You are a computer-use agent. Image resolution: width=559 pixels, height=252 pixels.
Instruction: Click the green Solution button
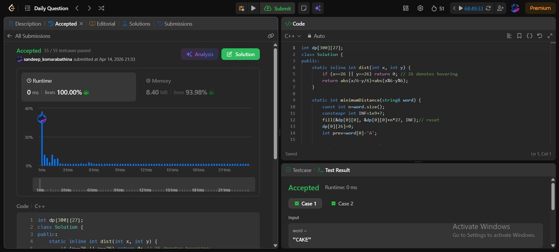240,54
